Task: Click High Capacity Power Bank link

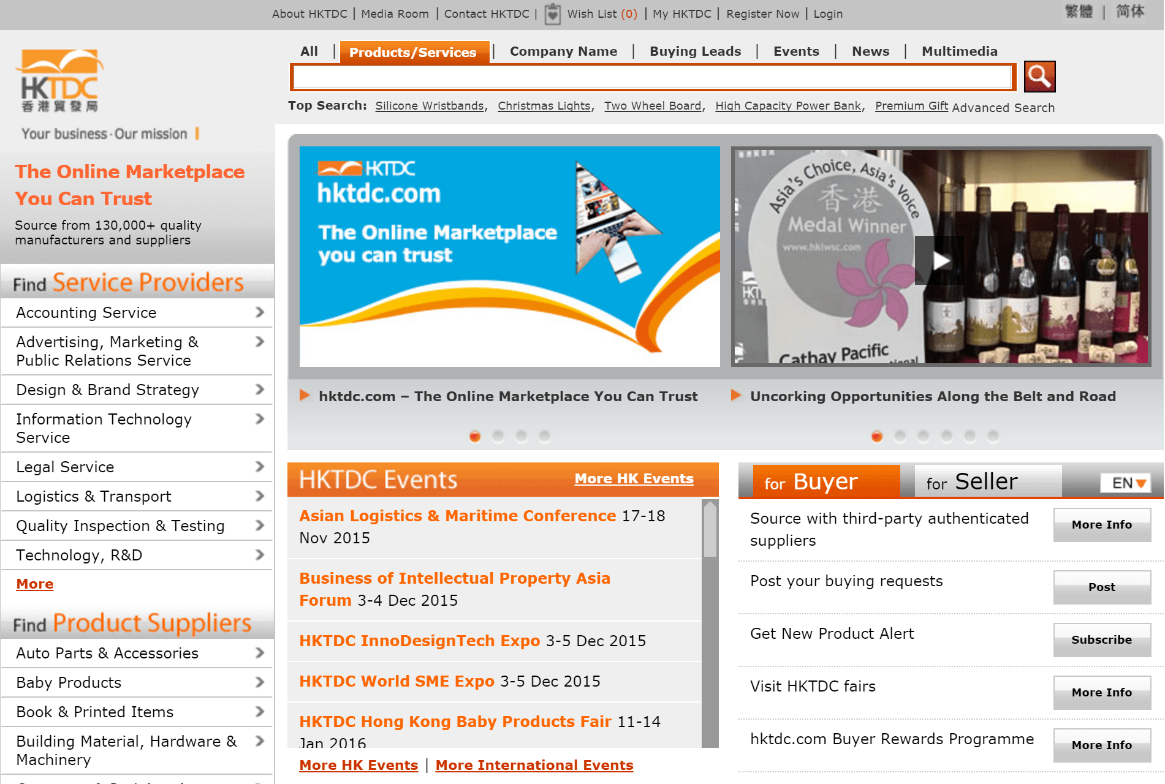Action: (788, 106)
